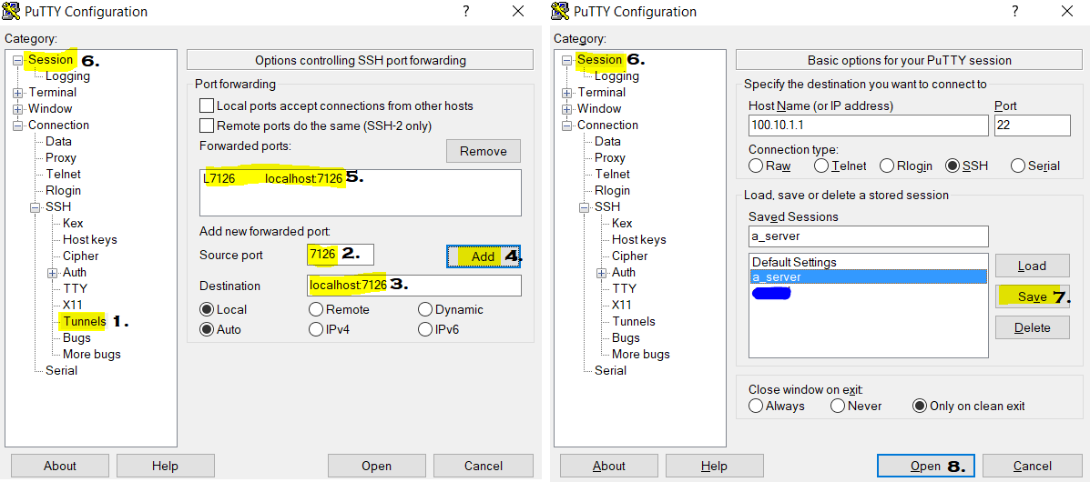1090x482 pixels.
Task: Click Open button in left window
Action: tap(377, 466)
